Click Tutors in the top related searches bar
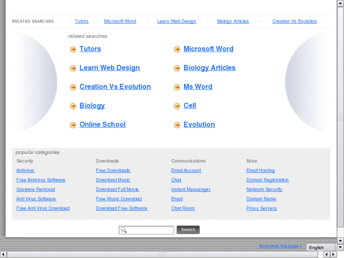Viewport: 344px width, 258px height. click(81, 21)
